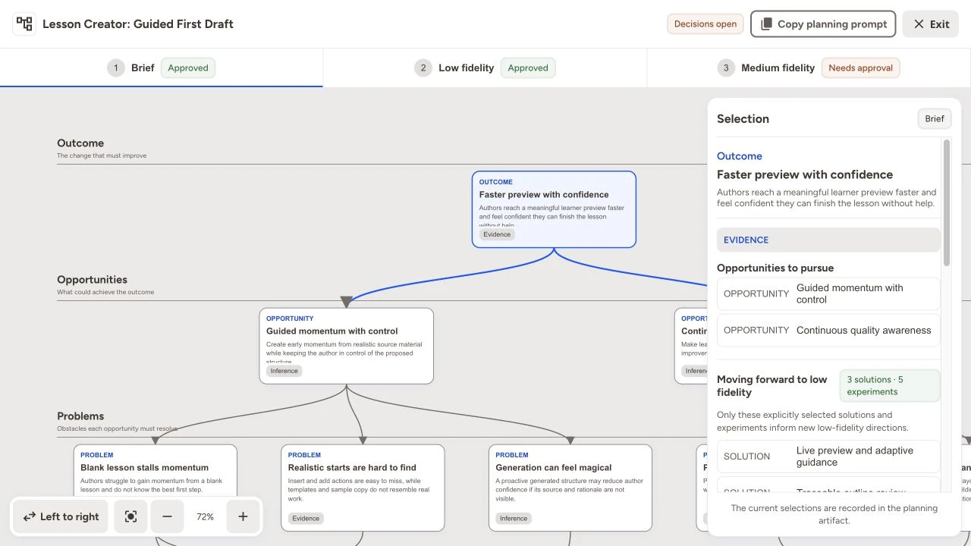Select the Guided momentum with control opportunity card
Viewport: 971px width, 546px height.
[346, 346]
